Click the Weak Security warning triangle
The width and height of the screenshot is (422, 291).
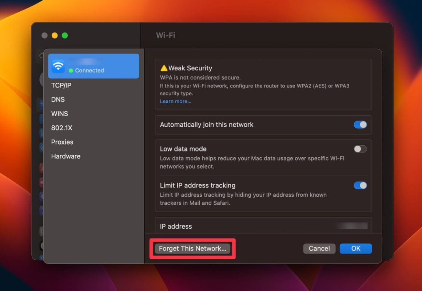[x=164, y=68]
